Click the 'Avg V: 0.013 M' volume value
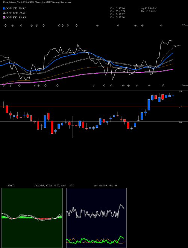 point(149,8)
